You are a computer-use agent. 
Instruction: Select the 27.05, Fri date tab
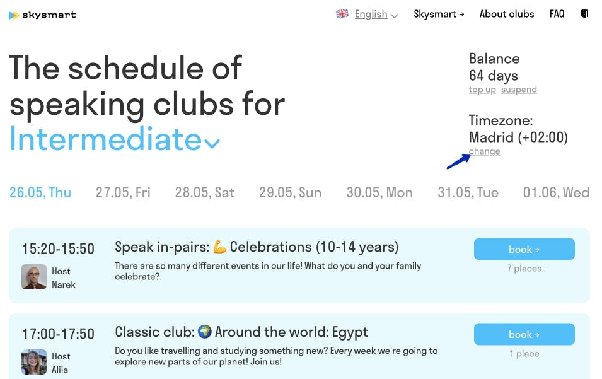coord(123,192)
